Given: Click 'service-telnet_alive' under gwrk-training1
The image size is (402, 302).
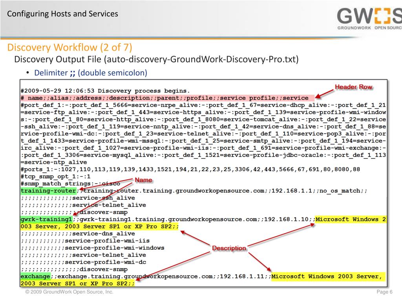Looking at the screenshot, I should click(x=109, y=255).
